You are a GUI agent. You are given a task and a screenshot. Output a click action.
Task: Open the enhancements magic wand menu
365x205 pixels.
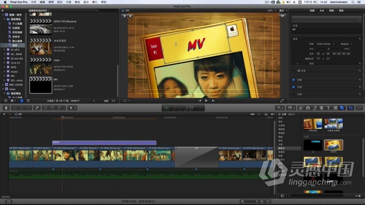(279, 108)
